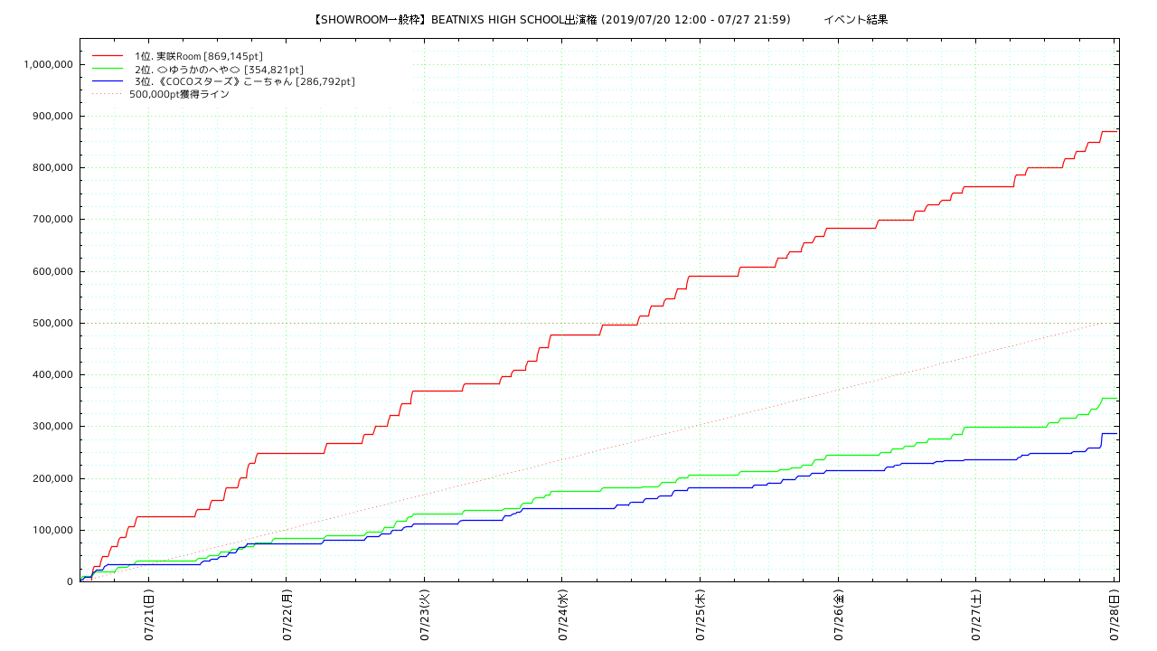Click the 07/24(水) date axis label
Screen dimensions: 1157x651
tap(562, 616)
